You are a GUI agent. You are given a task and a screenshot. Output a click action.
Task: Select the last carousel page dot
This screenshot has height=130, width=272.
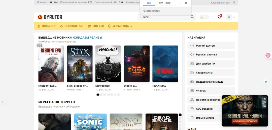click(118, 94)
